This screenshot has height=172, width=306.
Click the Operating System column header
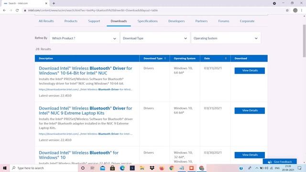pos(185,58)
